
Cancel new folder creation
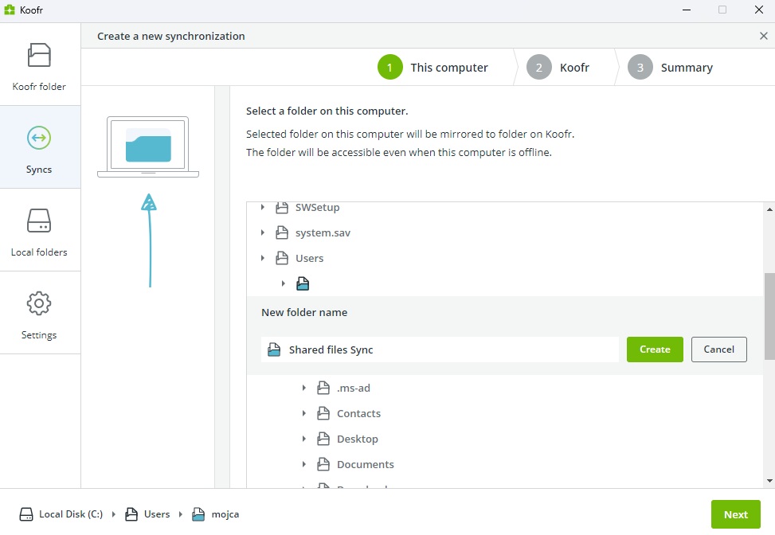pos(718,350)
